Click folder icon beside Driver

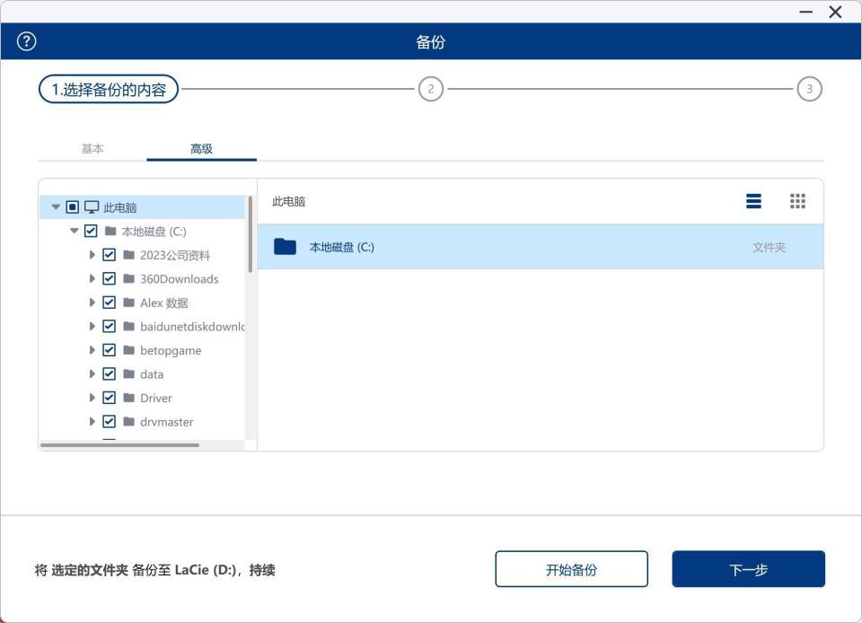pos(129,398)
